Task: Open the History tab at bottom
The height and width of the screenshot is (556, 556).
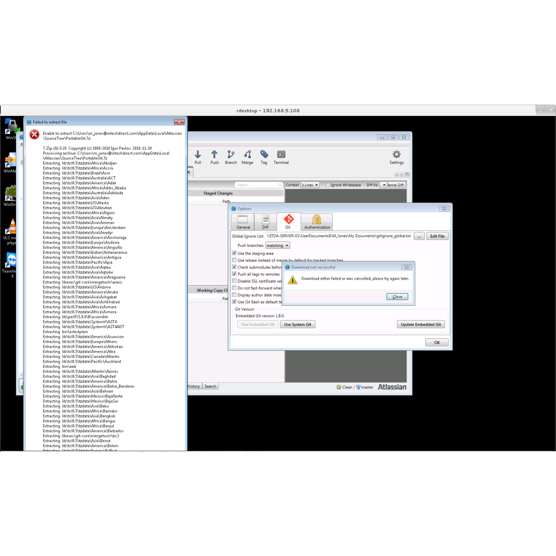Action: 194,386
